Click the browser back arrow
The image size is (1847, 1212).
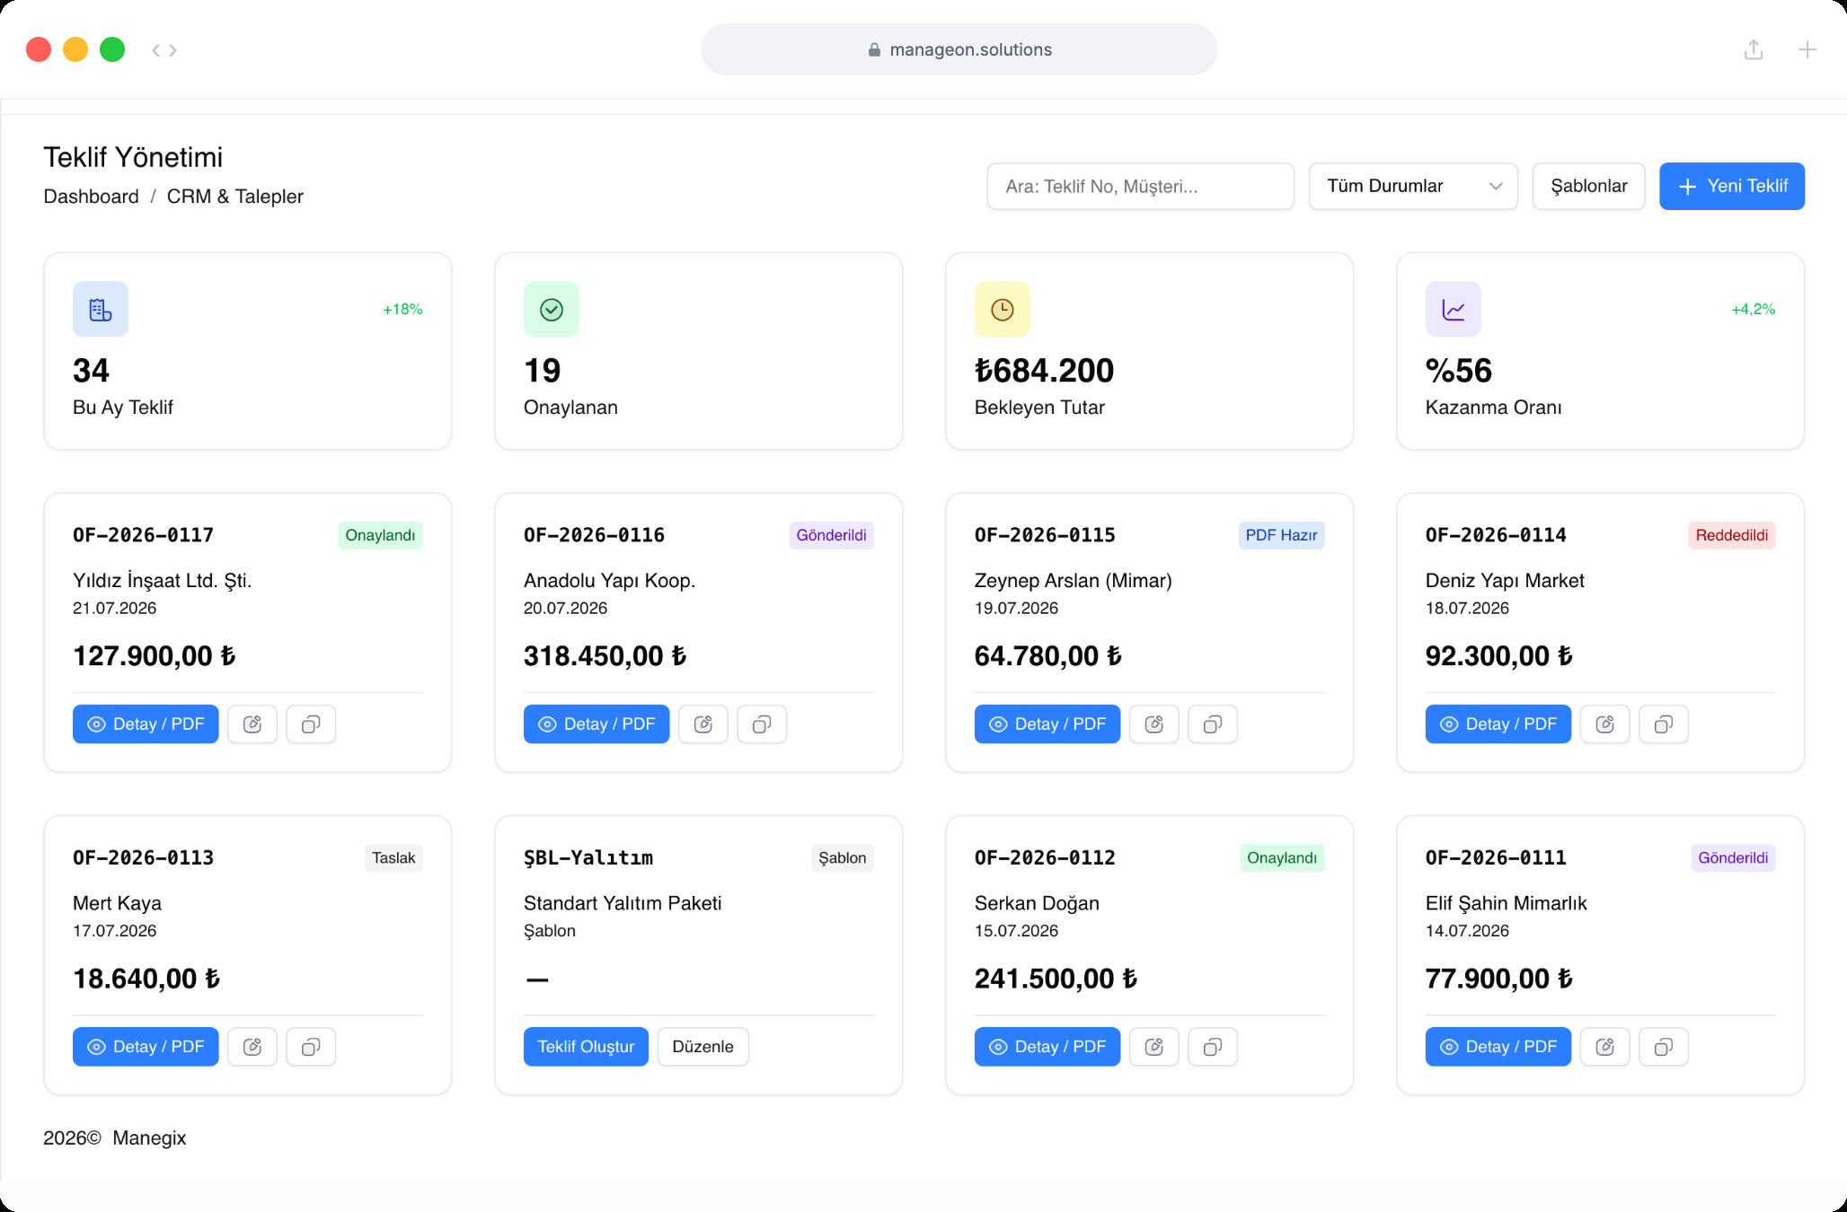(156, 50)
